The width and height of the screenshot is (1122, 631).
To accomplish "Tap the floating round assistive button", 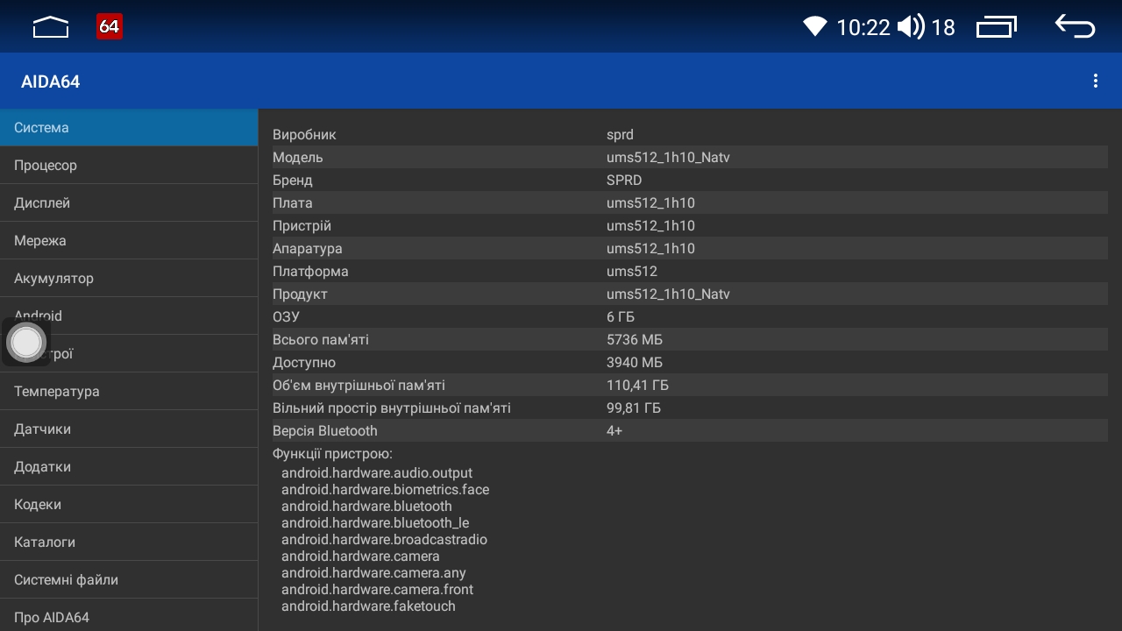I will click(x=26, y=342).
